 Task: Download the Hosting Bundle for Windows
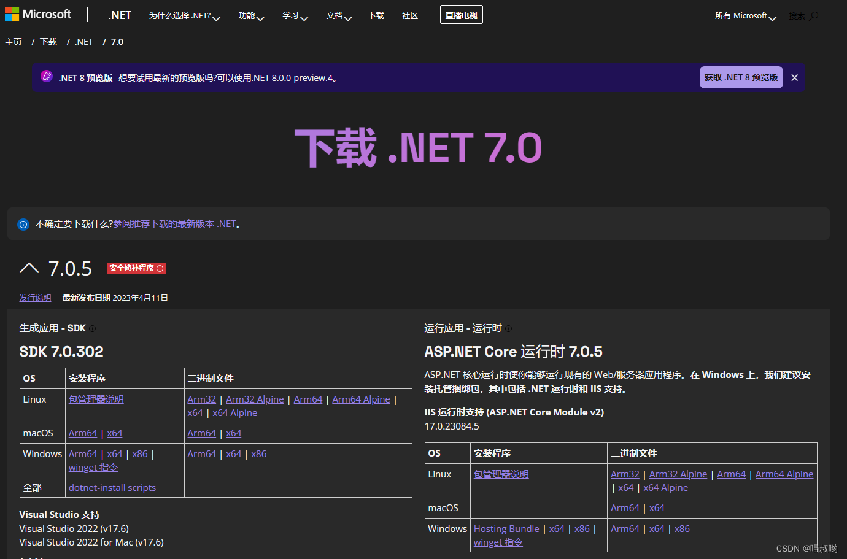(x=506, y=528)
